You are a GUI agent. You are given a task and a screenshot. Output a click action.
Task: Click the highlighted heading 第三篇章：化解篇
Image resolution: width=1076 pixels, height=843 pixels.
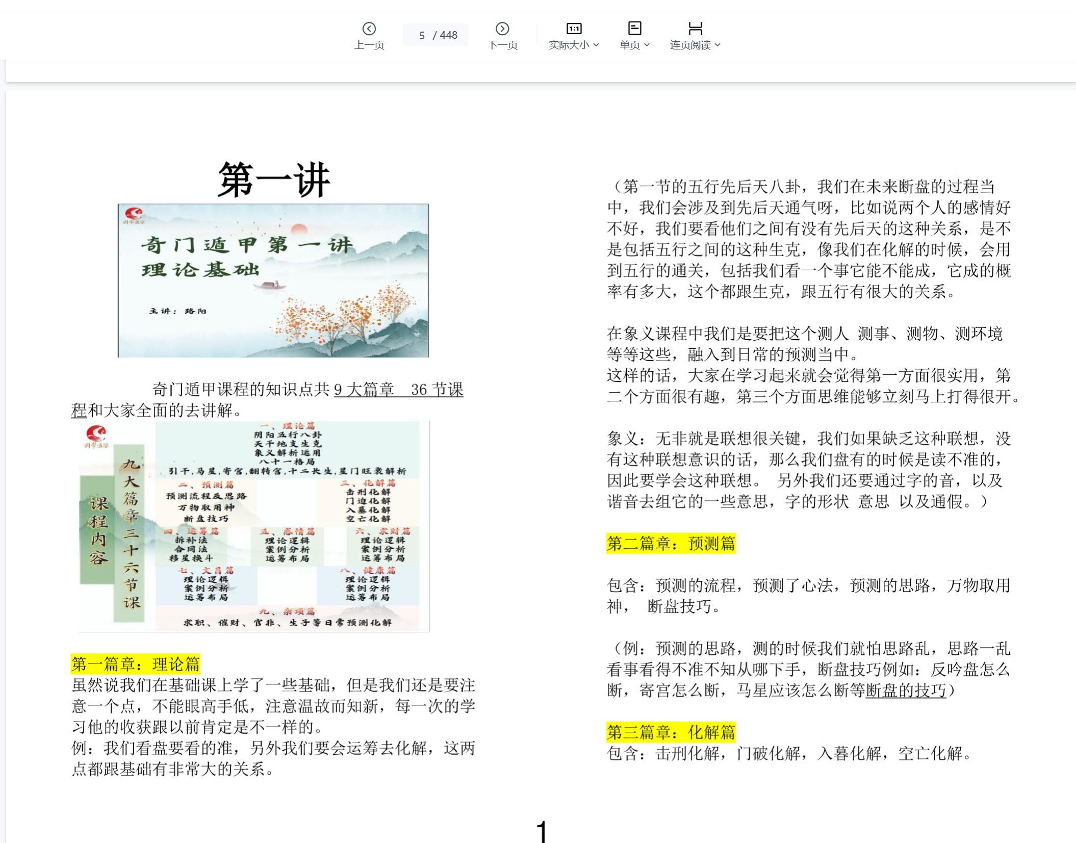671,732
